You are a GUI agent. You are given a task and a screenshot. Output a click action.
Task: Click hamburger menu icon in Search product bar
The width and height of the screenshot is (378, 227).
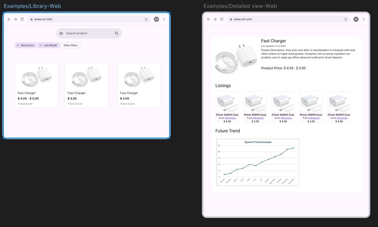(61, 33)
